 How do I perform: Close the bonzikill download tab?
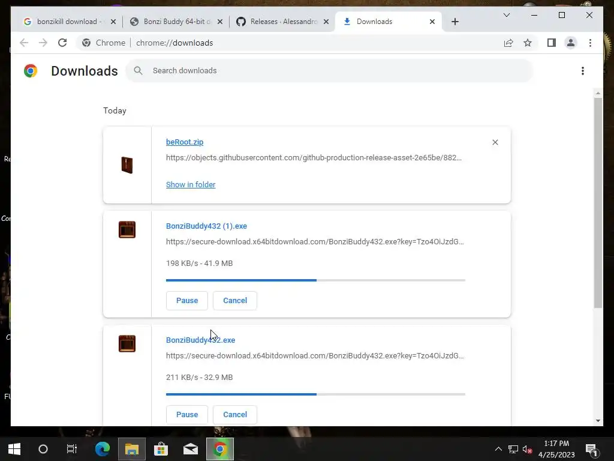click(113, 22)
